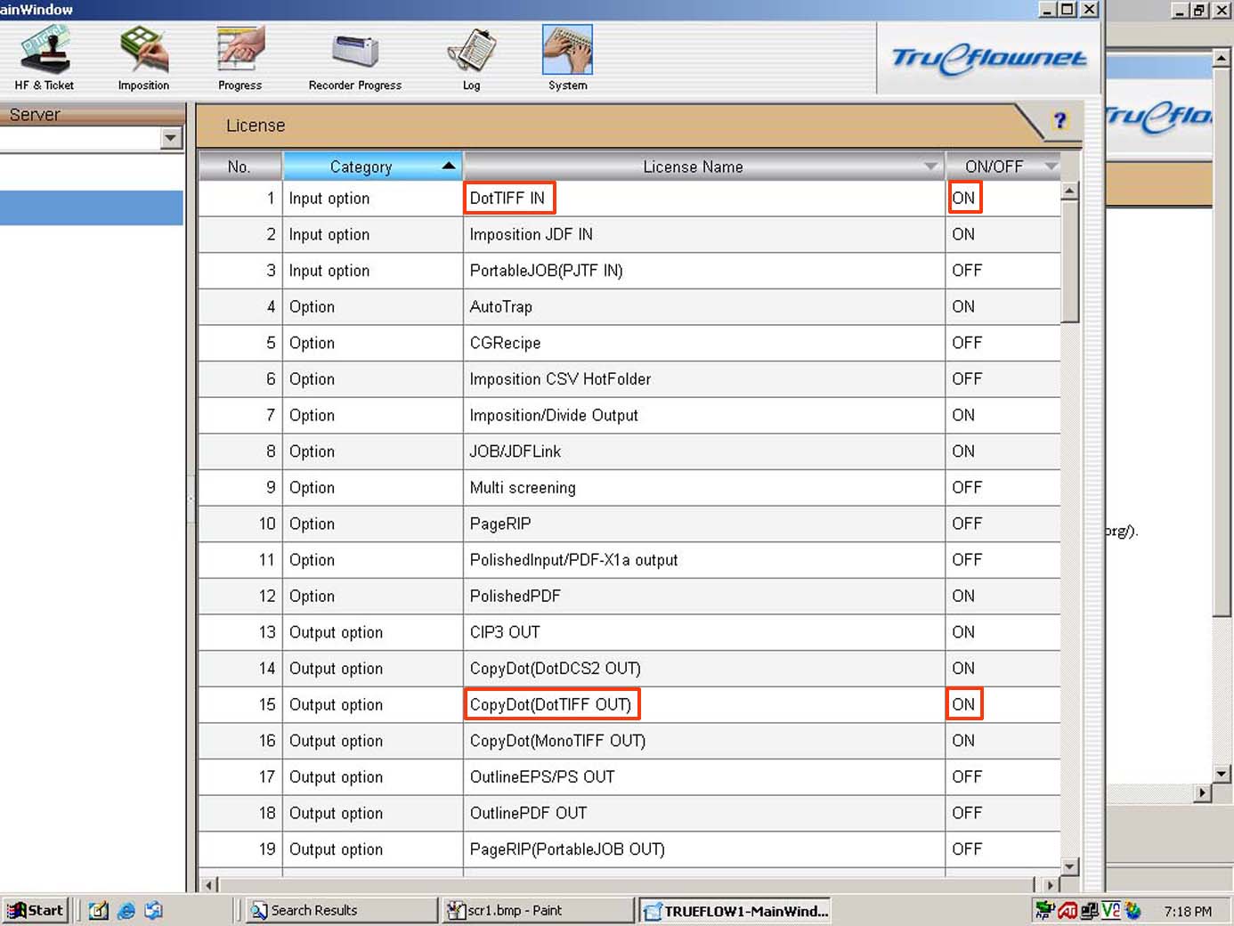This screenshot has width=1234, height=926.
Task: Open the Windows Start menu
Action: (36, 910)
